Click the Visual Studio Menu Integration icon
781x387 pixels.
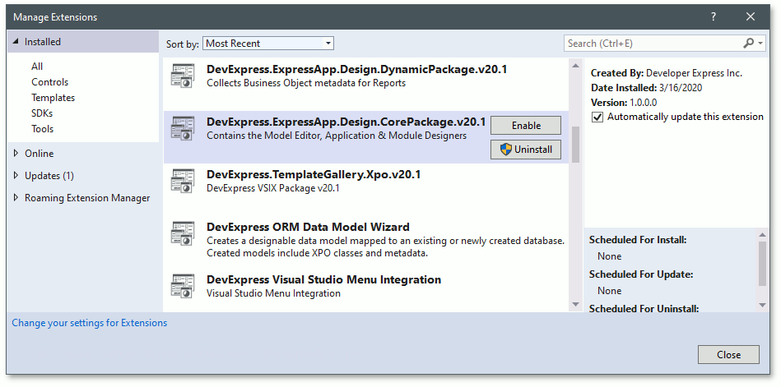(183, 286)
